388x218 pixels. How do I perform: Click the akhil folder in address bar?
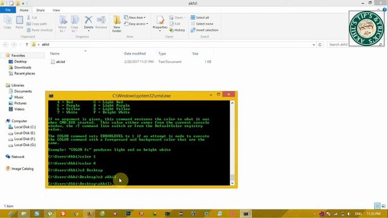pos(45,44)
